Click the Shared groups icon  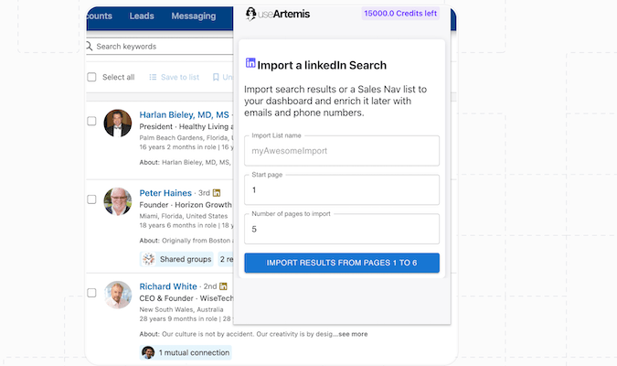148,260
